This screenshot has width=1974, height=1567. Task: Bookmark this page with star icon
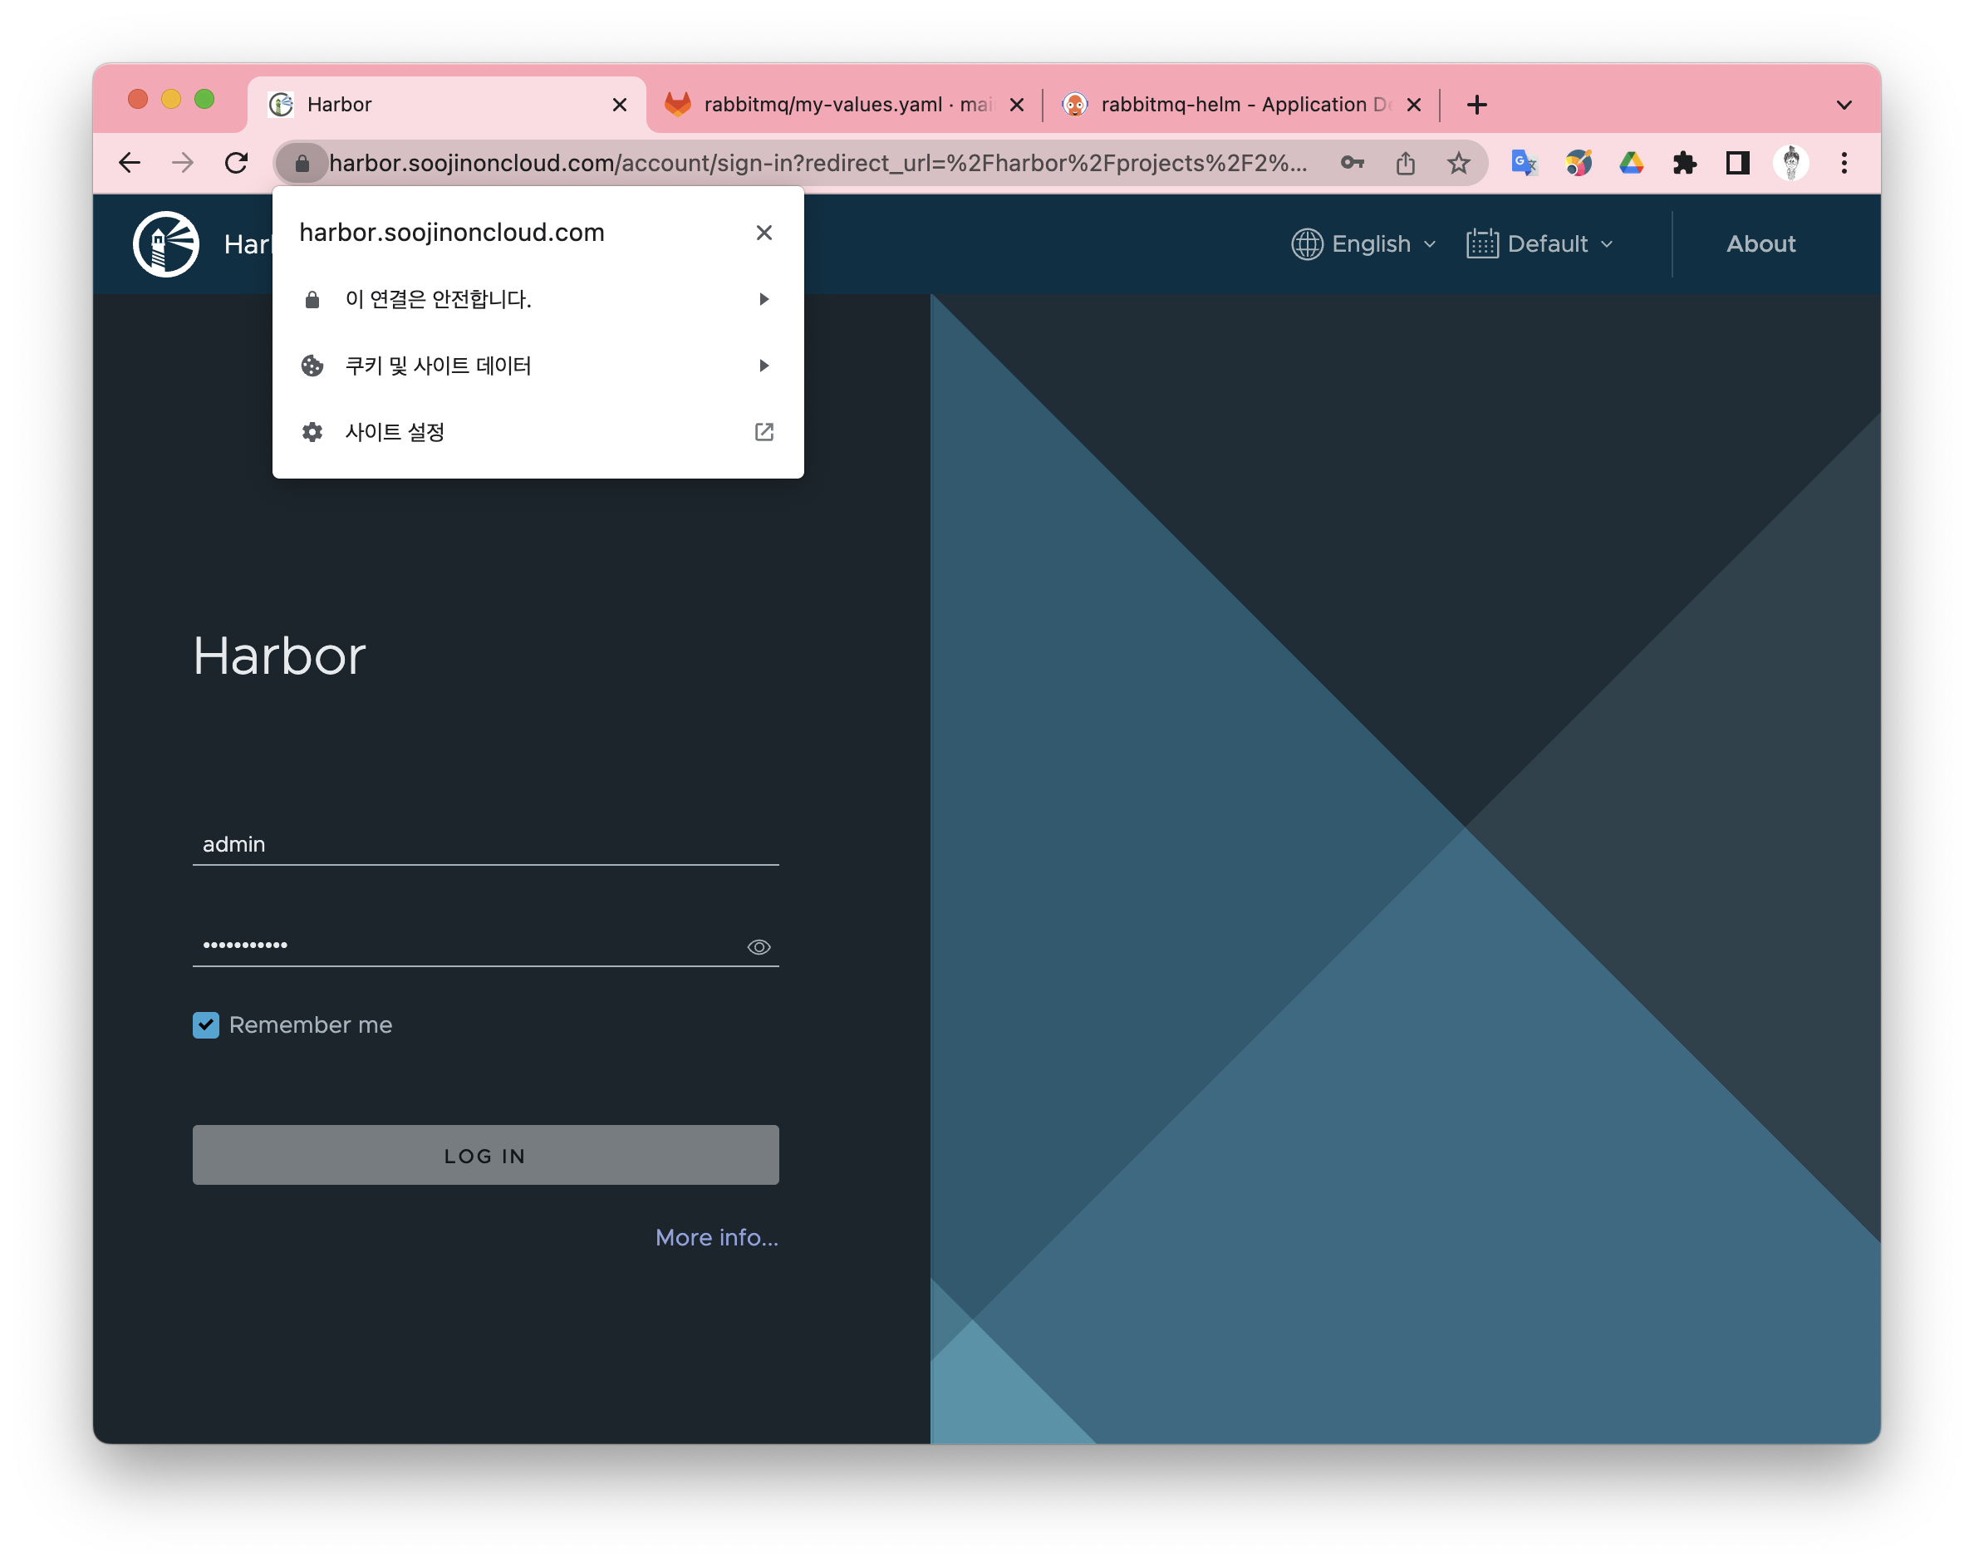1459,163
